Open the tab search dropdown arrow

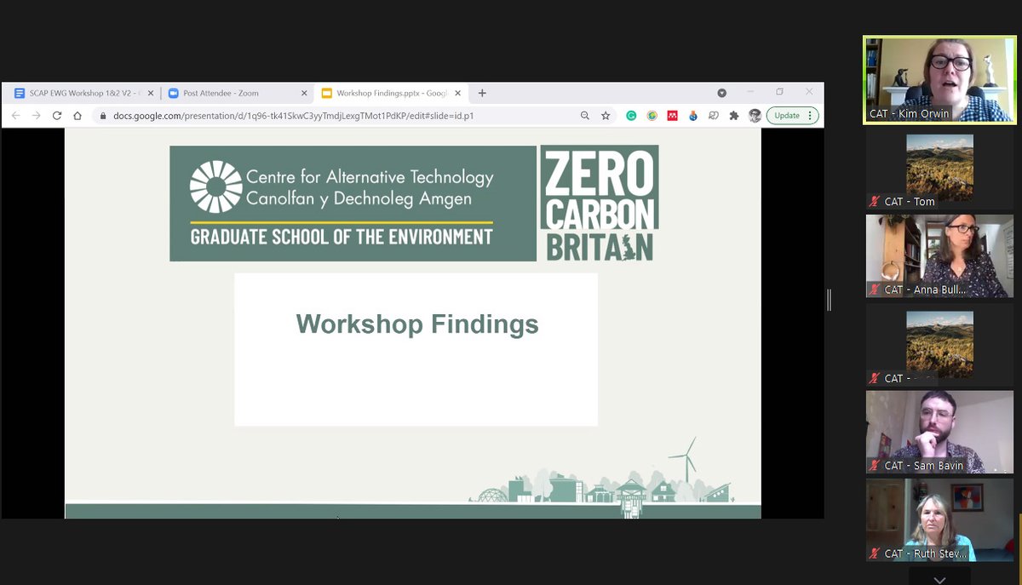click(x=721, y=93)
